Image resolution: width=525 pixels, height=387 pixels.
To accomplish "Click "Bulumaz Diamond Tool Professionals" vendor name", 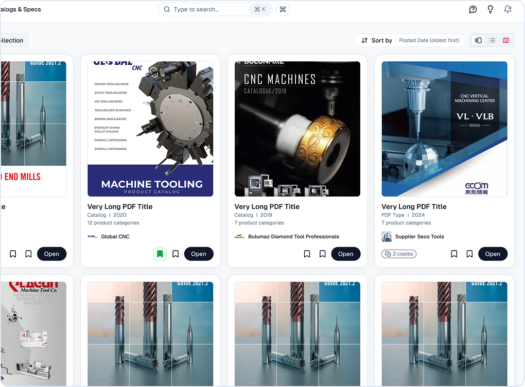I will [x=293, y=237].
